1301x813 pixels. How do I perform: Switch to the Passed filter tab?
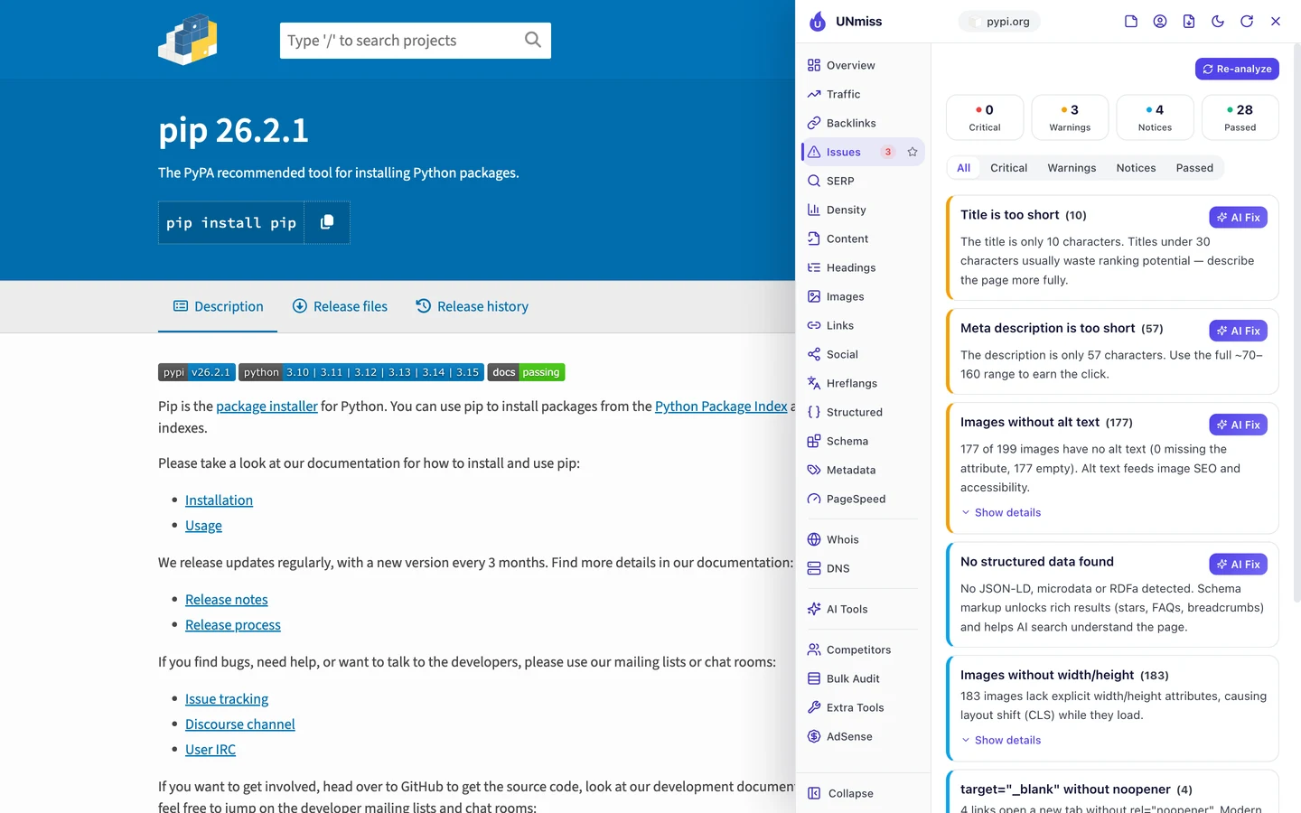tap(1194, 168)
